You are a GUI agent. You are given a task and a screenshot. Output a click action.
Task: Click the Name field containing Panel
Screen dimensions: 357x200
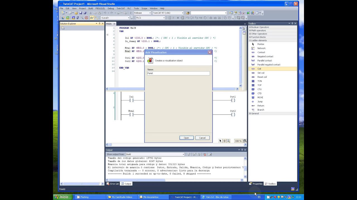pos(178,73)
